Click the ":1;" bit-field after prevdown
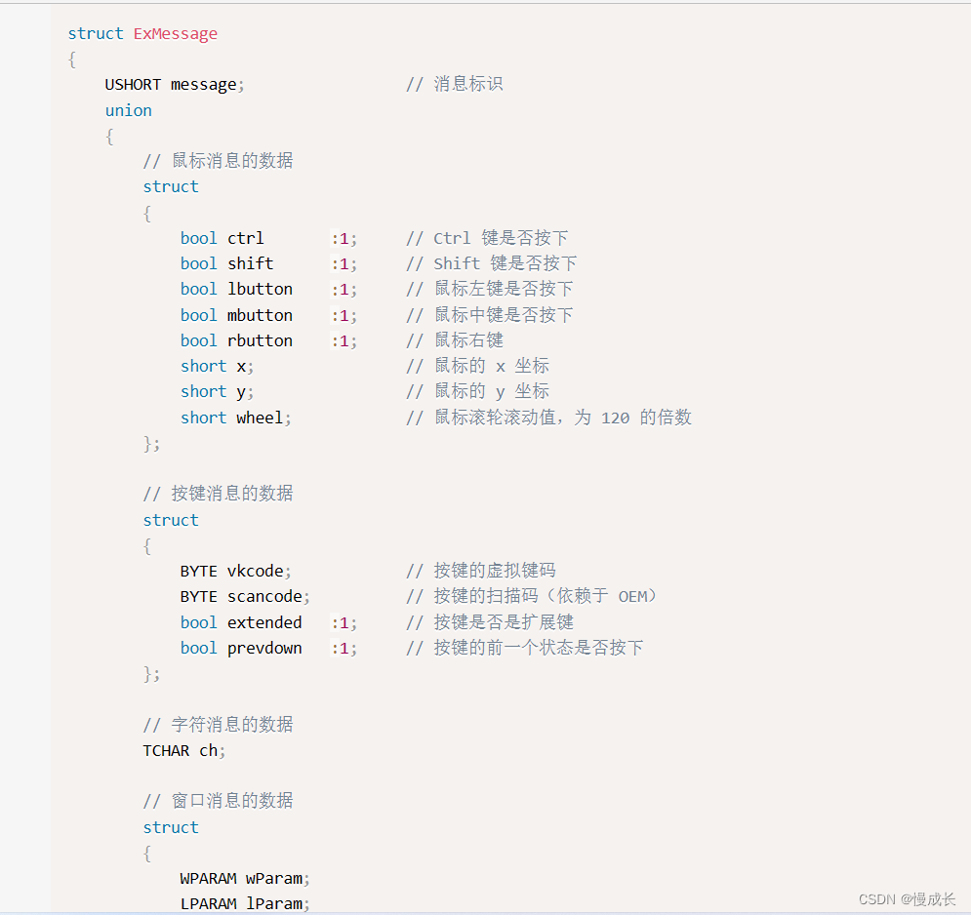The image size is (971, 915). [x=344, y=649]
